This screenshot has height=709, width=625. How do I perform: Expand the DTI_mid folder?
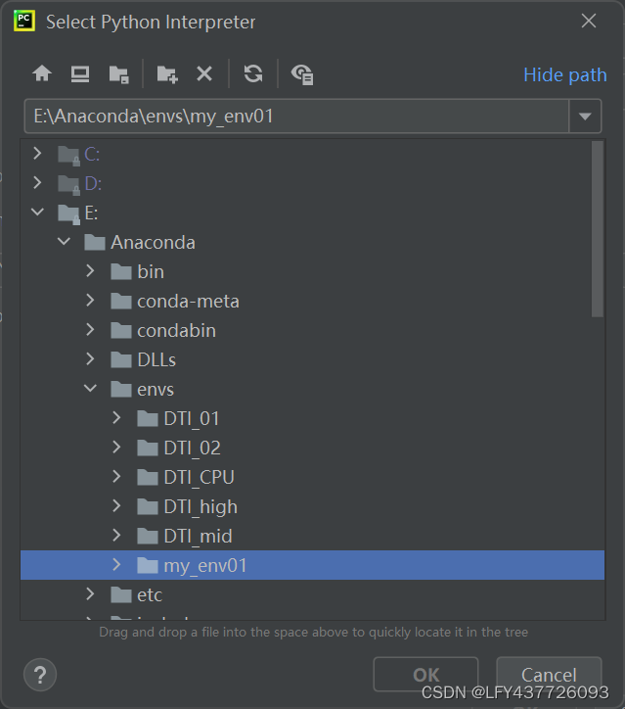[116, 536]
